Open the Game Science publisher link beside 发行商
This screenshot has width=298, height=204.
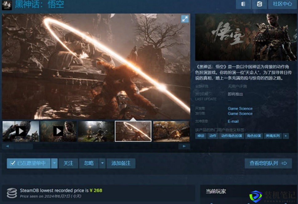point(240,114)
